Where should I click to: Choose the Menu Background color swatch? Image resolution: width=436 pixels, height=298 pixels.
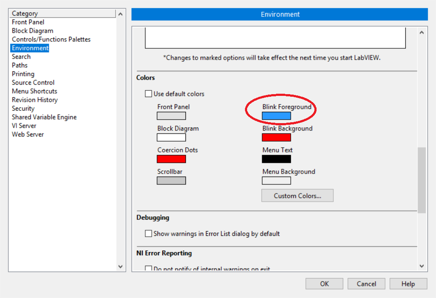276,181
